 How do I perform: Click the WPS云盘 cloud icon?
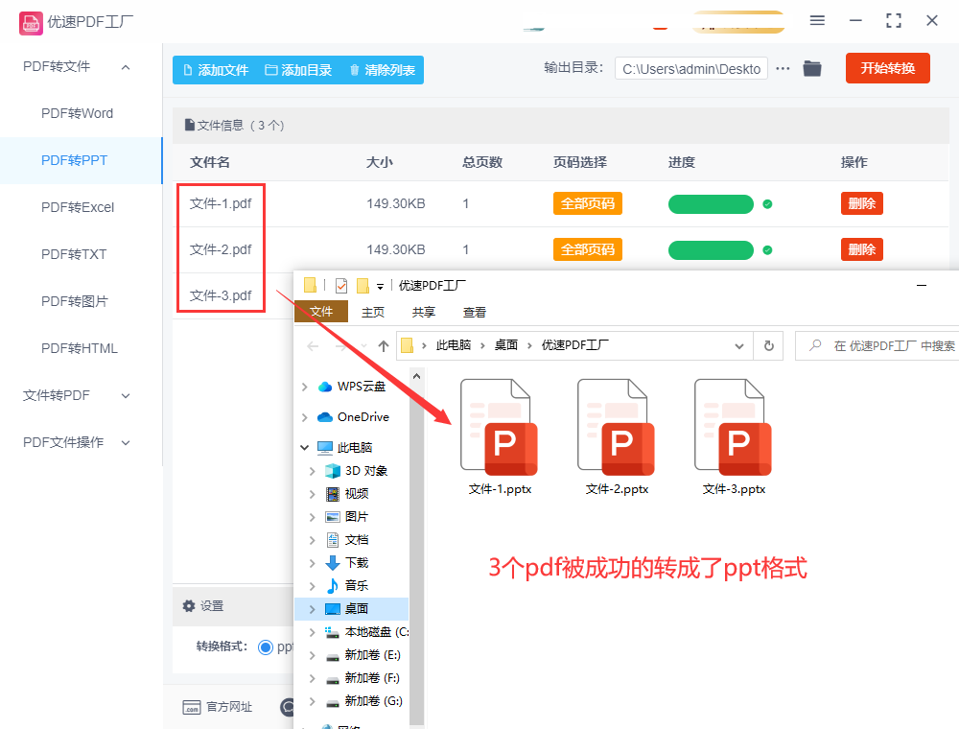pyautogui.click(x=325, y=387)
